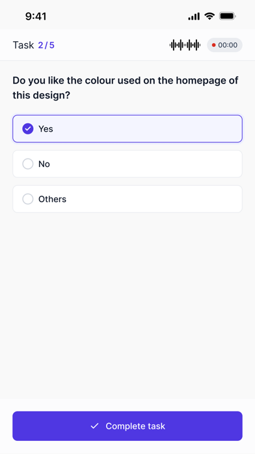Click the red recording dot indicator
Viewport: 255px width, 454px height.
214,45
